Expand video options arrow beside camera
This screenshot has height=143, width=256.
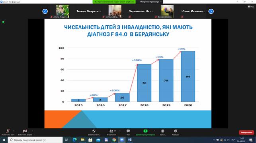(32, 131)
